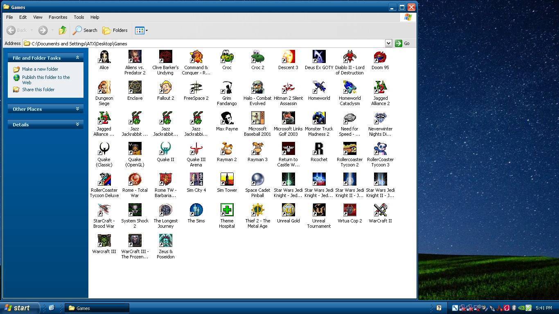Viewport: 559px width, 314px height.
Task: Open the Tools menu
Action: [79, 17]
